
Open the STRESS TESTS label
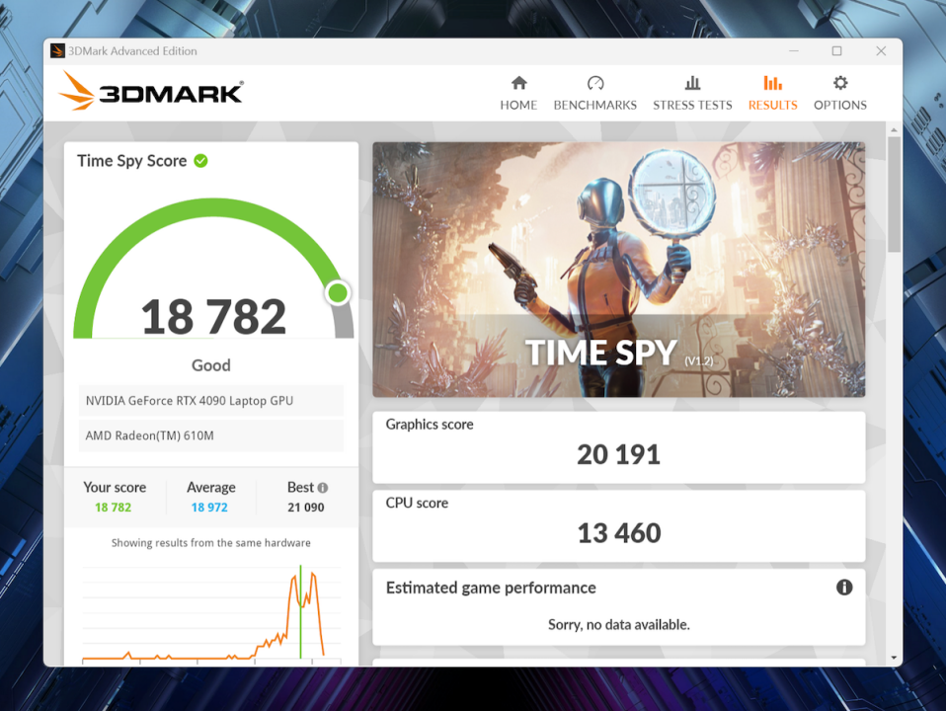[x=692, y=105]
